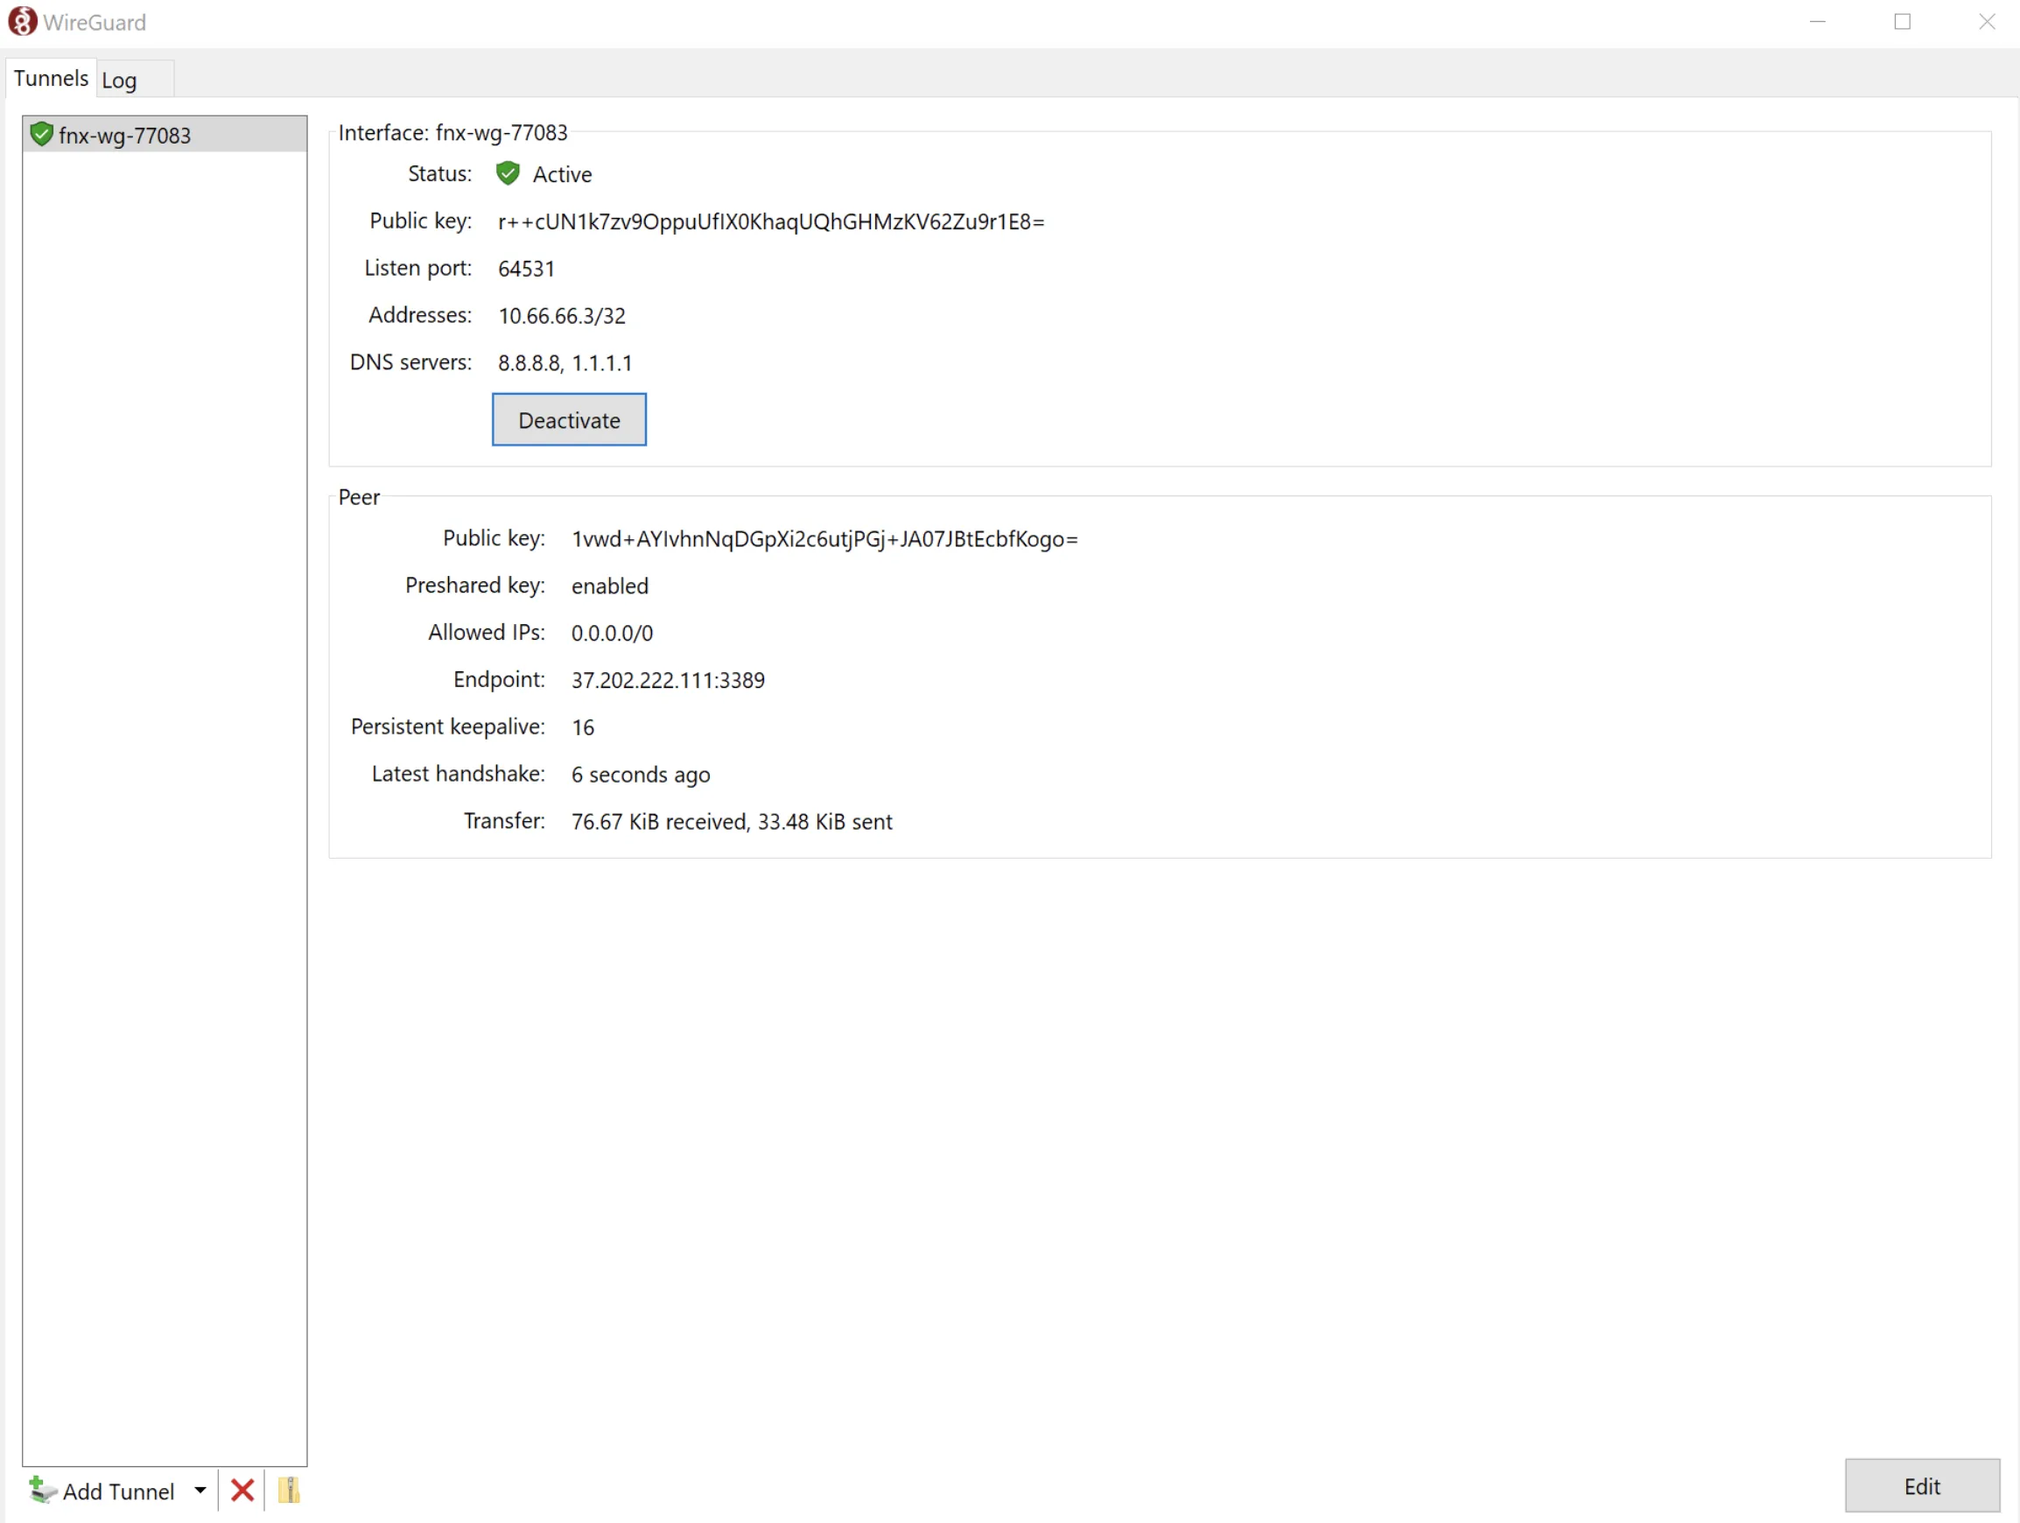Click the green shield icon next to Active status
Screen dimensions: 2020x1523
508,173
